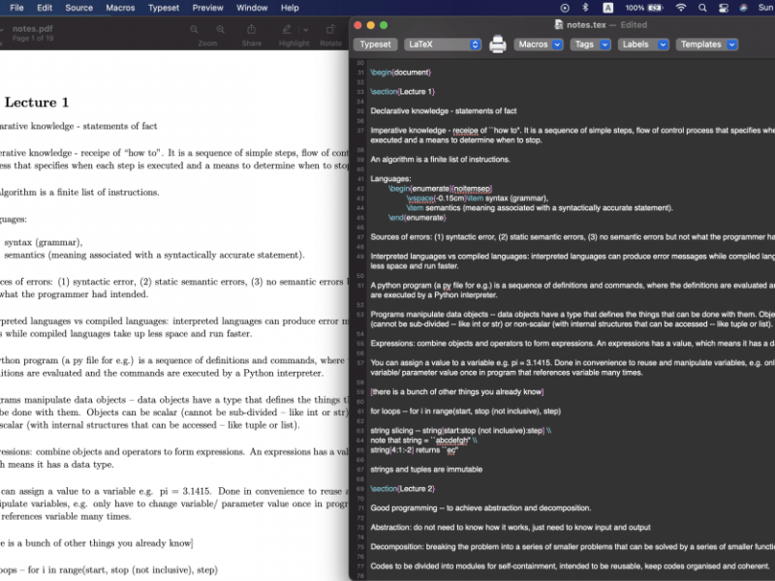Viewport: 775px width, 581px height.
Task: Open the Window menu
Action: (252, 8)
